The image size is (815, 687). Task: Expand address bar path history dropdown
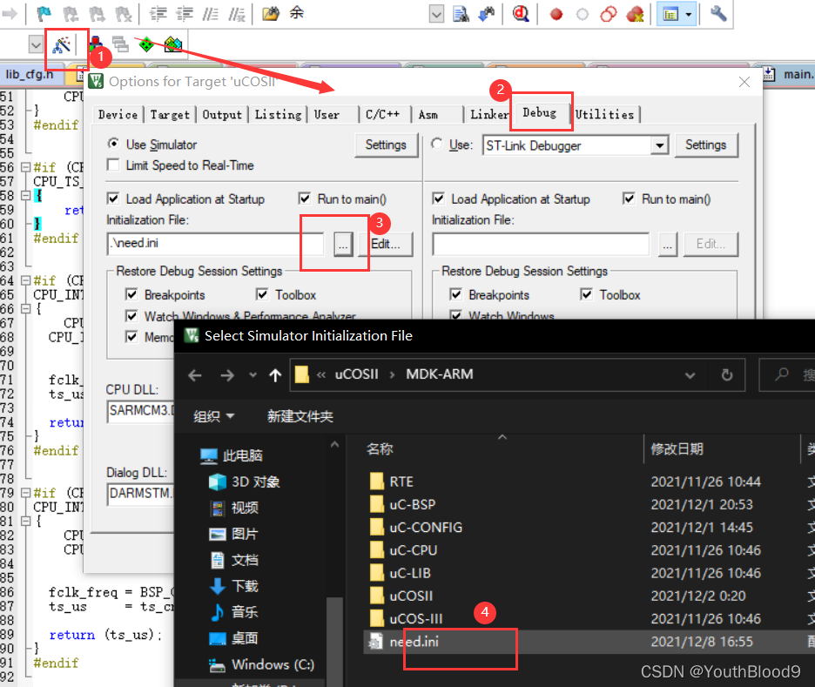click(690, 374)
